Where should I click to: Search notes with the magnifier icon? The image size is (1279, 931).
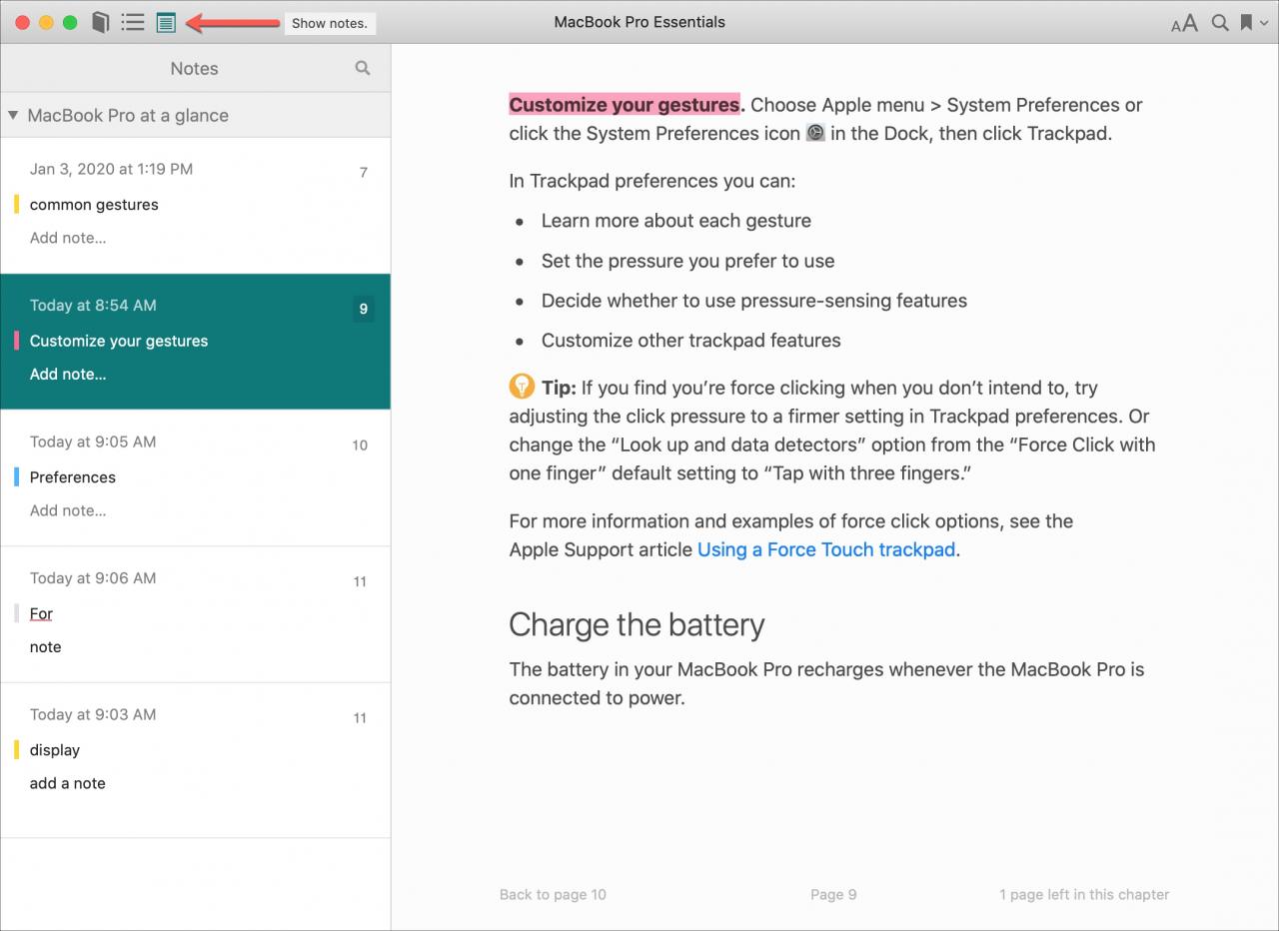pyautogui.click(x=363, y=68)
